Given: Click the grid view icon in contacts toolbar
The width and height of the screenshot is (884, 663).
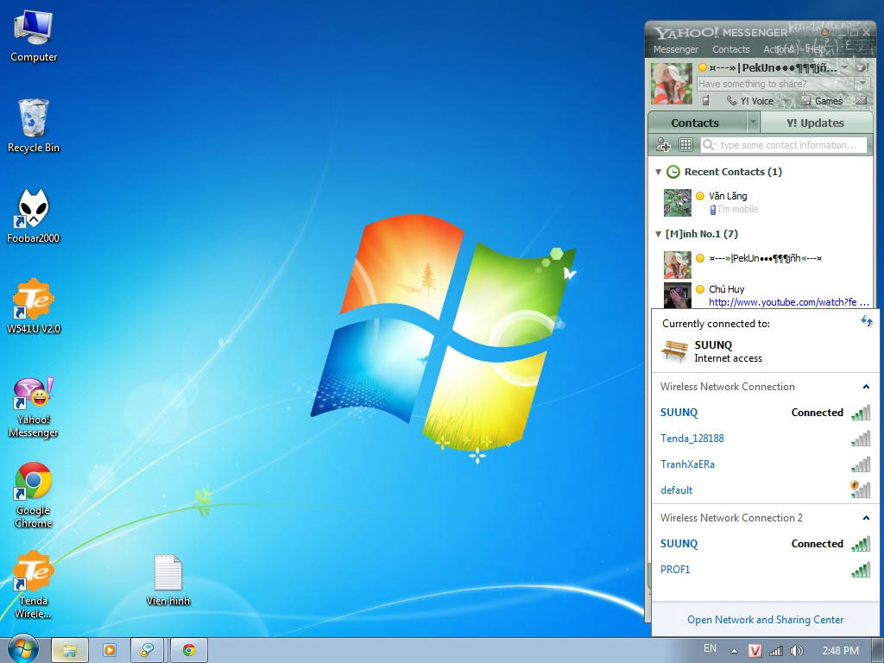Looking at the screenshot, I should (x=685, y=145).
